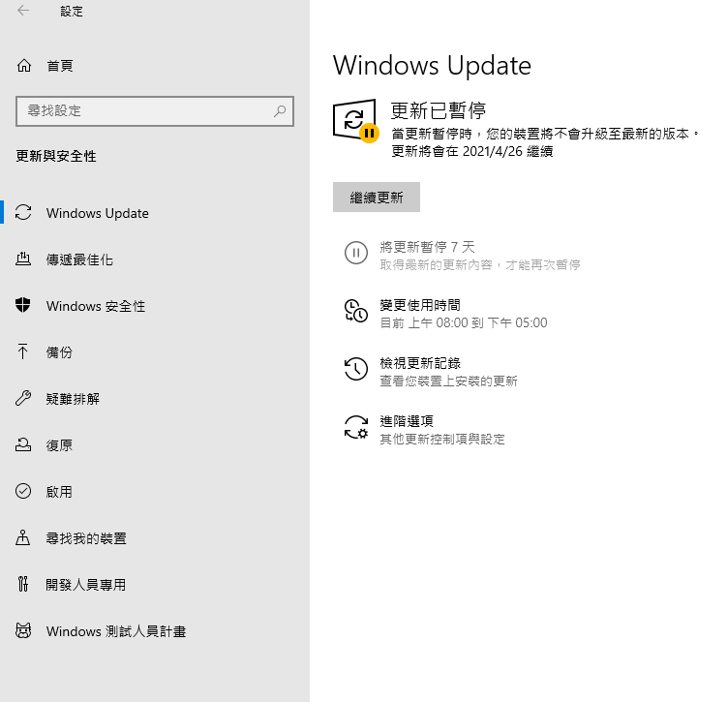Click the Windows Update page title
The height and width of the screenshot is (702, 727).
point(432,66)
